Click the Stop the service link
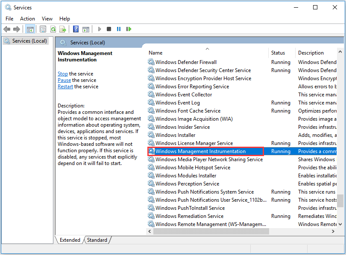This screenshot has height=255, width=346. [63, 74]
